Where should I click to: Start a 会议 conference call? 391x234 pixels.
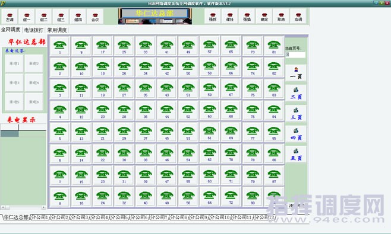tap(95, 17)
